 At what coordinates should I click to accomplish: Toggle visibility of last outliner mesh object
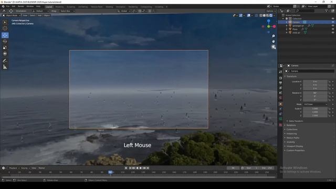333,33
